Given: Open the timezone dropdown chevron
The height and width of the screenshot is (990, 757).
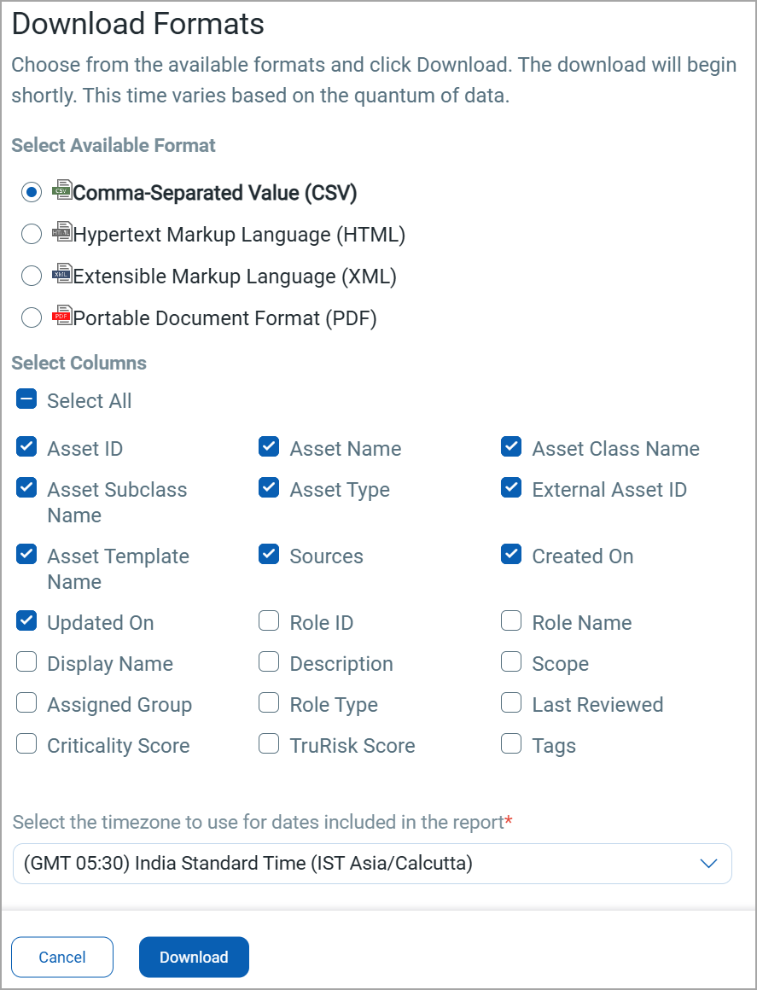Looking at the screenshot, I should [708, 864].
